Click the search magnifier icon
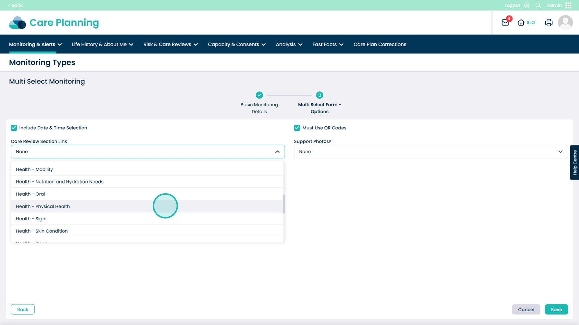The height and width of the screenshot is (325, 579). pos(538,5)
